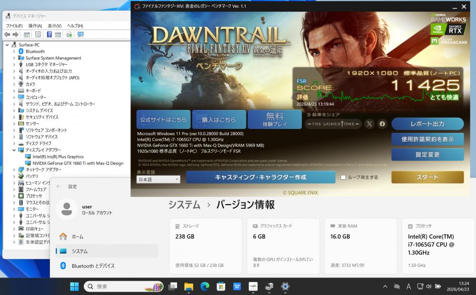This screenshot has width=476, height=295.
Task: Select ホーム in the Settings sidebar
Action: [107, 236]
